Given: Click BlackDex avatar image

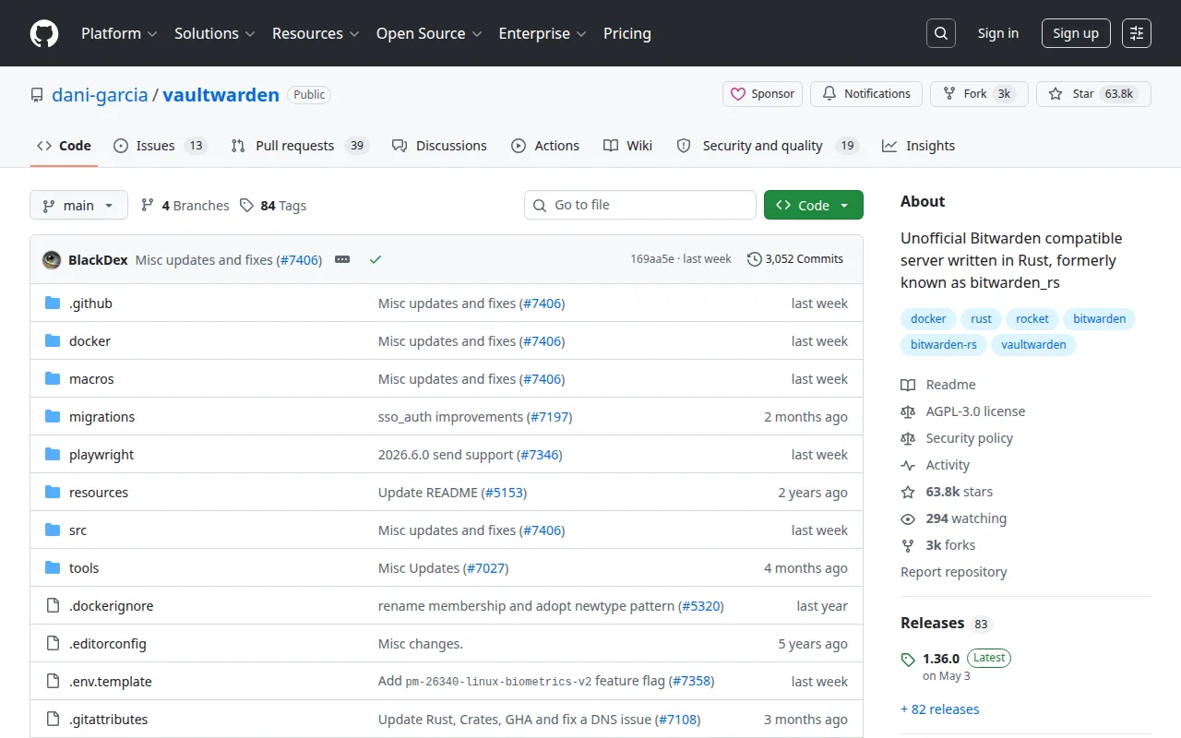Looking at the screenshot, I should pos(52,260).
